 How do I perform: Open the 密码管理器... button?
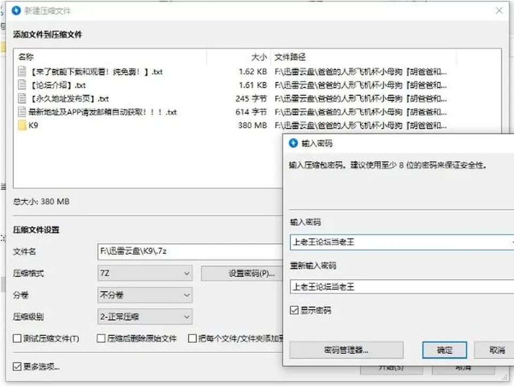(346, 350)
